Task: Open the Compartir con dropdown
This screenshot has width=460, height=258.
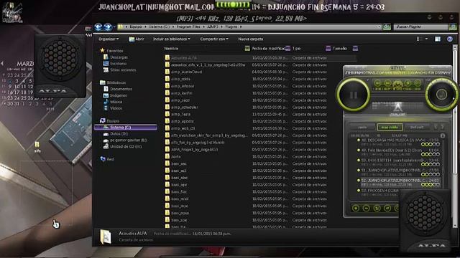Action: (x=214, y=39)
